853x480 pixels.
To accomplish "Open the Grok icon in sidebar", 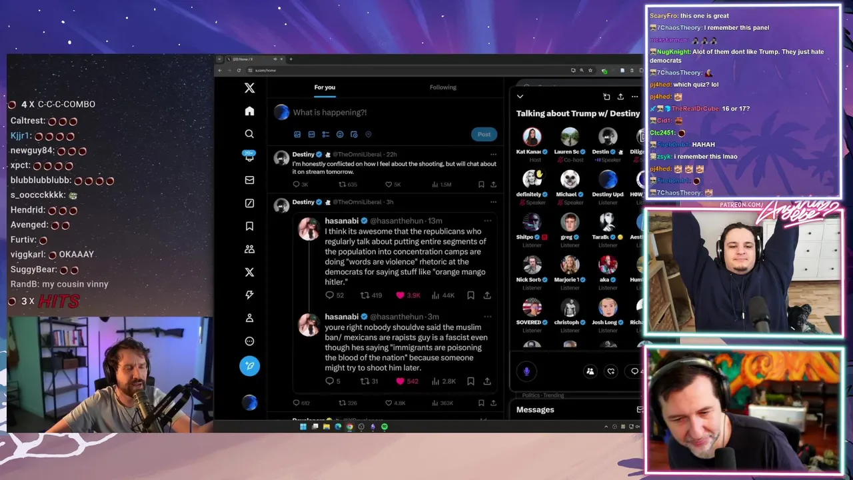I will tap(249, 203).
